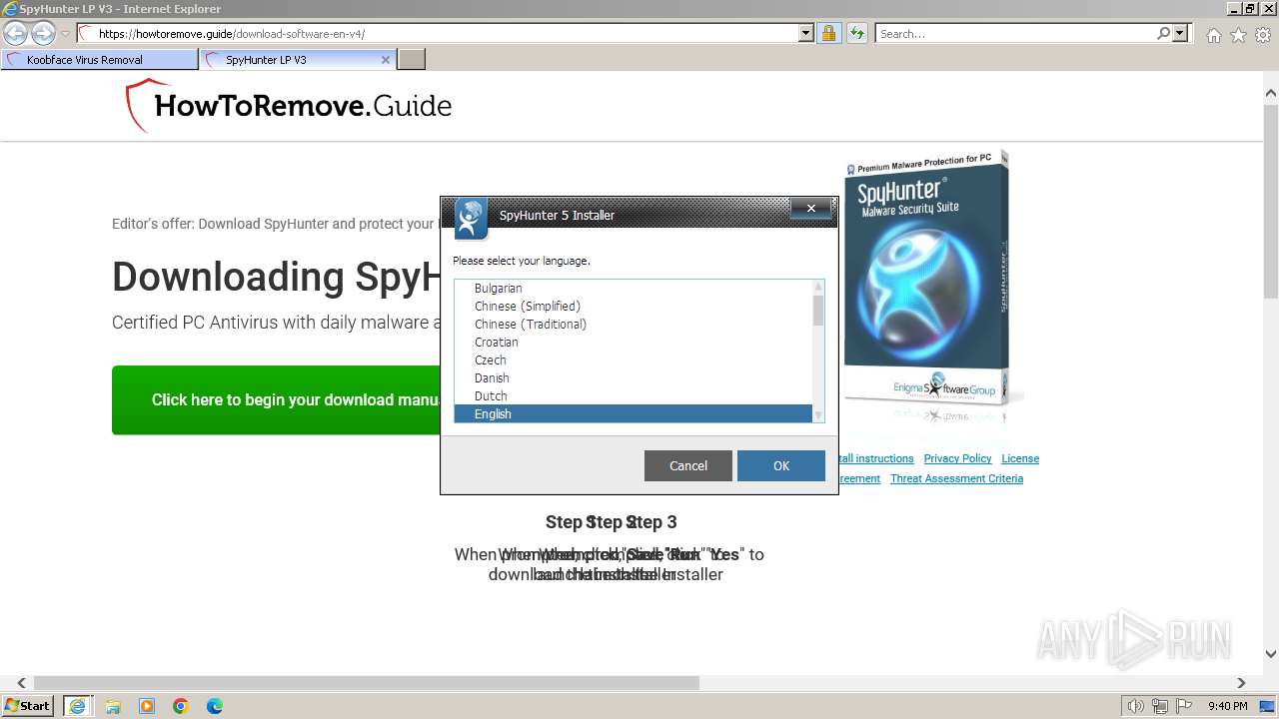Open File Explorer from taskbar
Viewport: 1279px width, 719px height.
click(113, 706)
